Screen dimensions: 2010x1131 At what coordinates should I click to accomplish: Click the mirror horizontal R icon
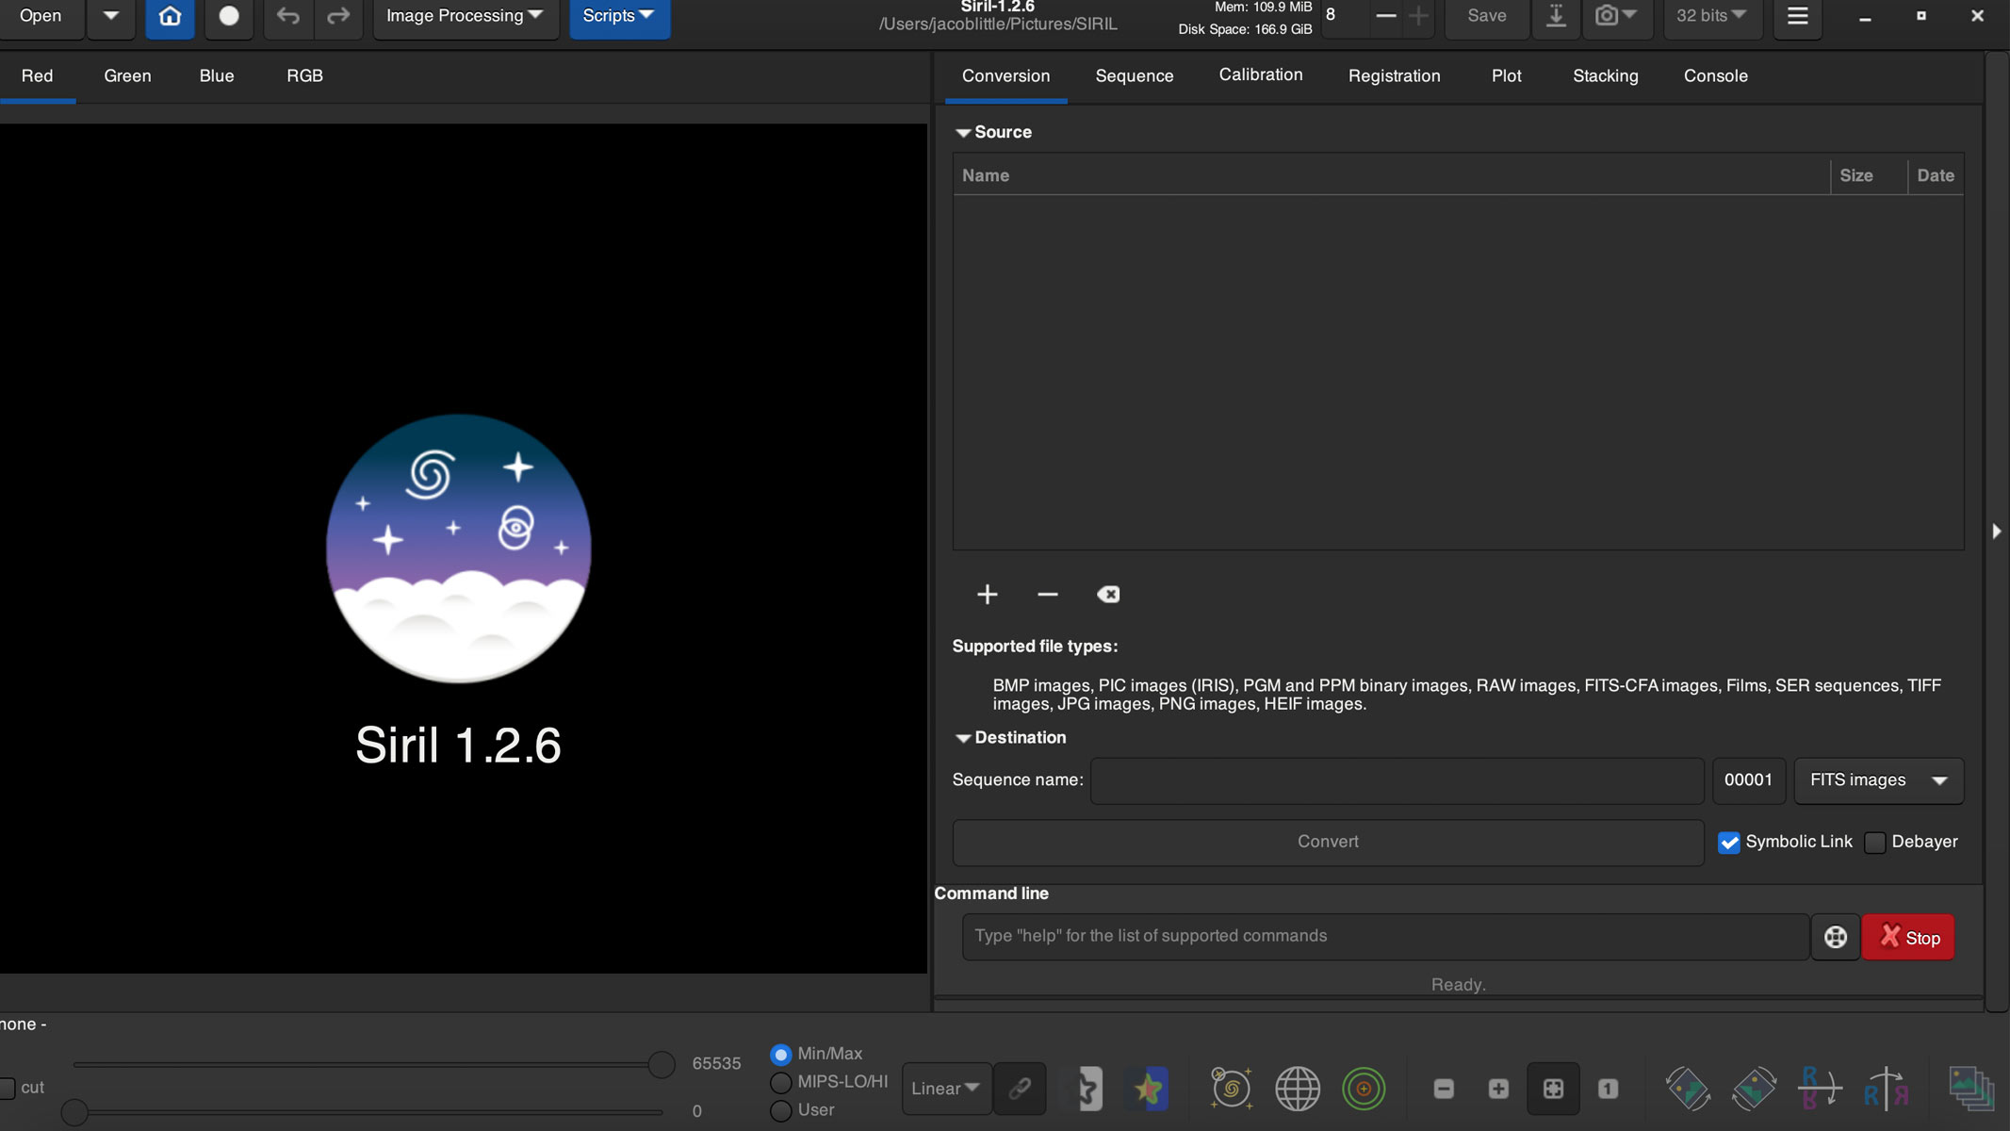[1886, 1089]
